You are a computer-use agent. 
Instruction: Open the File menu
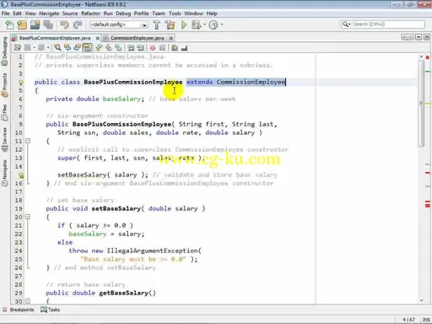coord(5,13)
